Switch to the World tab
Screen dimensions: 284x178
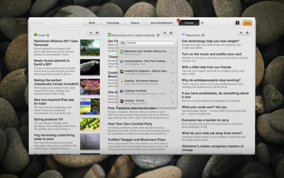pos(92,23)
